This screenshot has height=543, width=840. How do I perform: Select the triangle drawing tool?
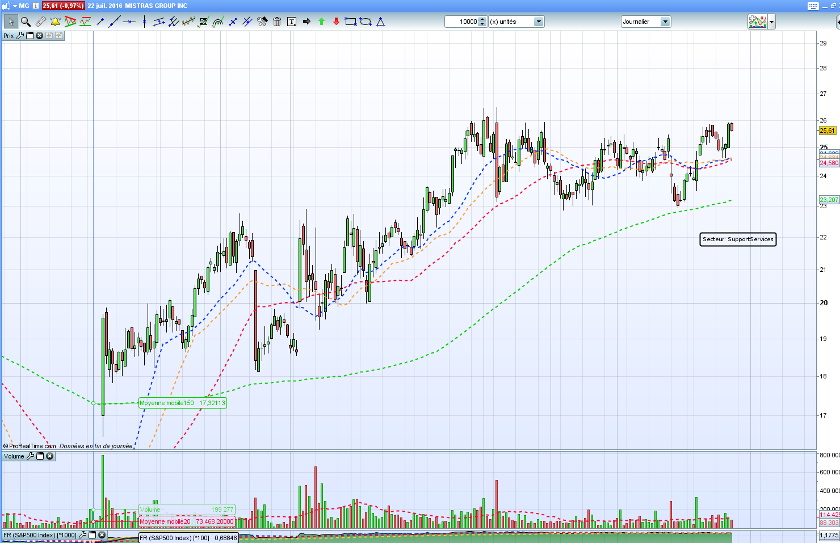click(380, 22)
